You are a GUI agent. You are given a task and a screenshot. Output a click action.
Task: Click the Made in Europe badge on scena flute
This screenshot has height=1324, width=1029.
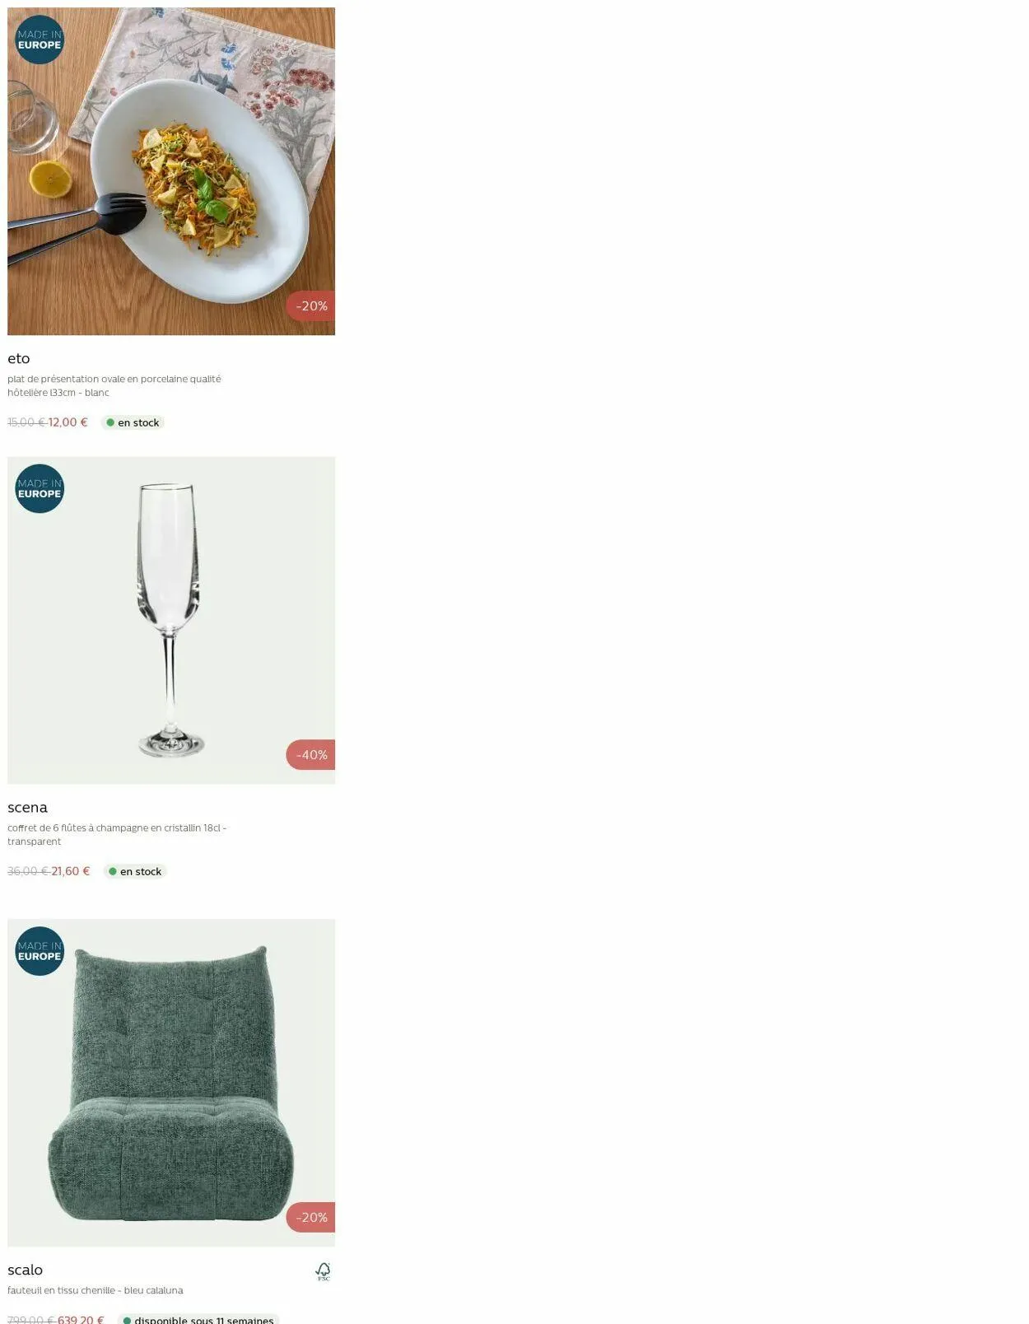(40, 488)
